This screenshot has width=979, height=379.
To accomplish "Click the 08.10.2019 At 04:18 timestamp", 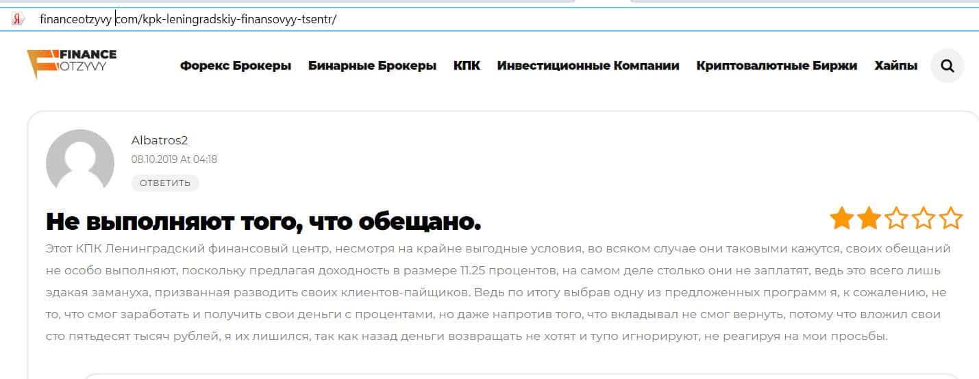I will (x=174, y=159).
